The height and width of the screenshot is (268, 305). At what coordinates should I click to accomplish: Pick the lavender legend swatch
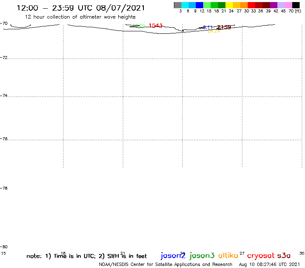281,5
